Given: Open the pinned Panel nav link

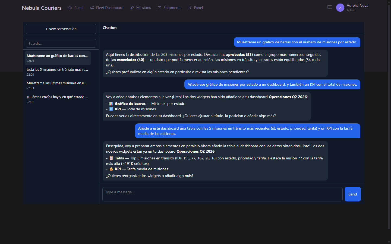Looking at the screenshot, I should point(195,8).
